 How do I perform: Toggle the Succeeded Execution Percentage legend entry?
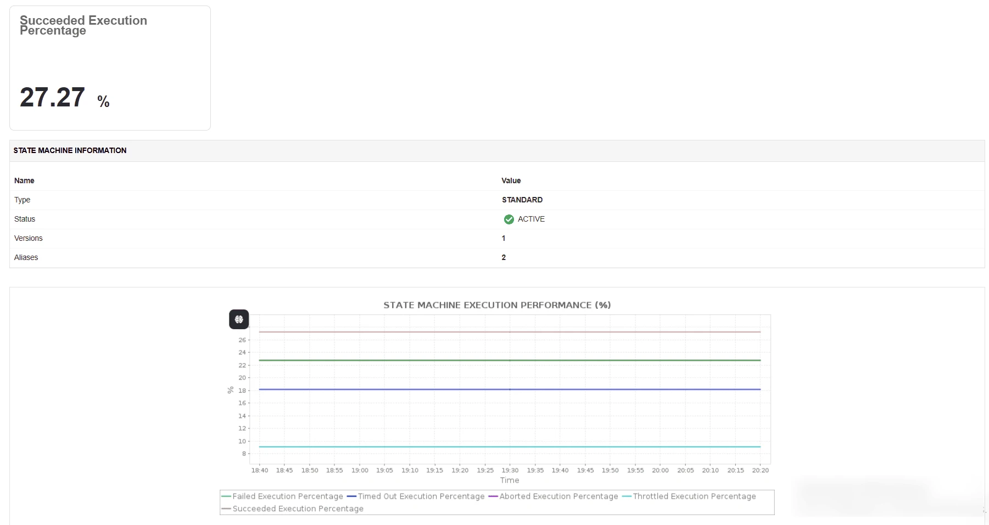298,509
